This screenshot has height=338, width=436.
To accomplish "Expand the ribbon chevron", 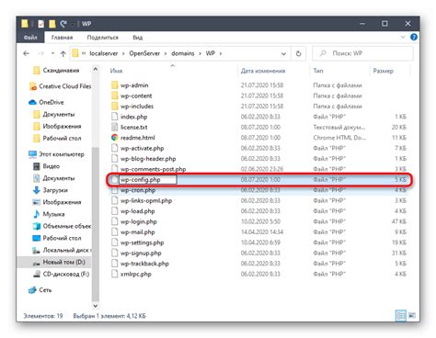I will tap(403, 37).
